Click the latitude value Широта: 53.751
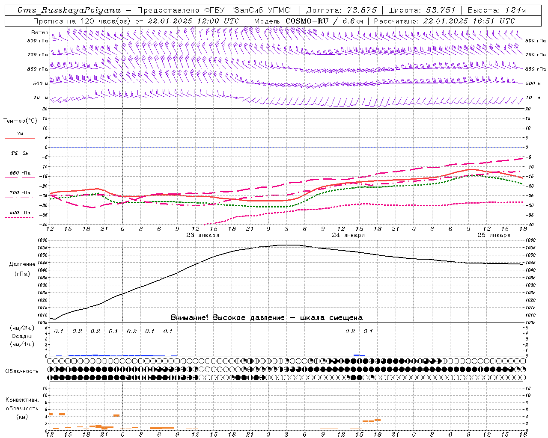 point(422,10)
